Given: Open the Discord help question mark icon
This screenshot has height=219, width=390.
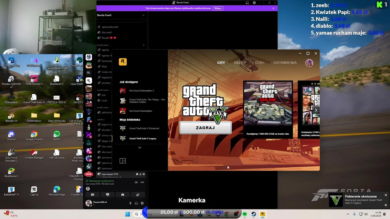Looking at the screenshot, I should [x=254, y=3].
